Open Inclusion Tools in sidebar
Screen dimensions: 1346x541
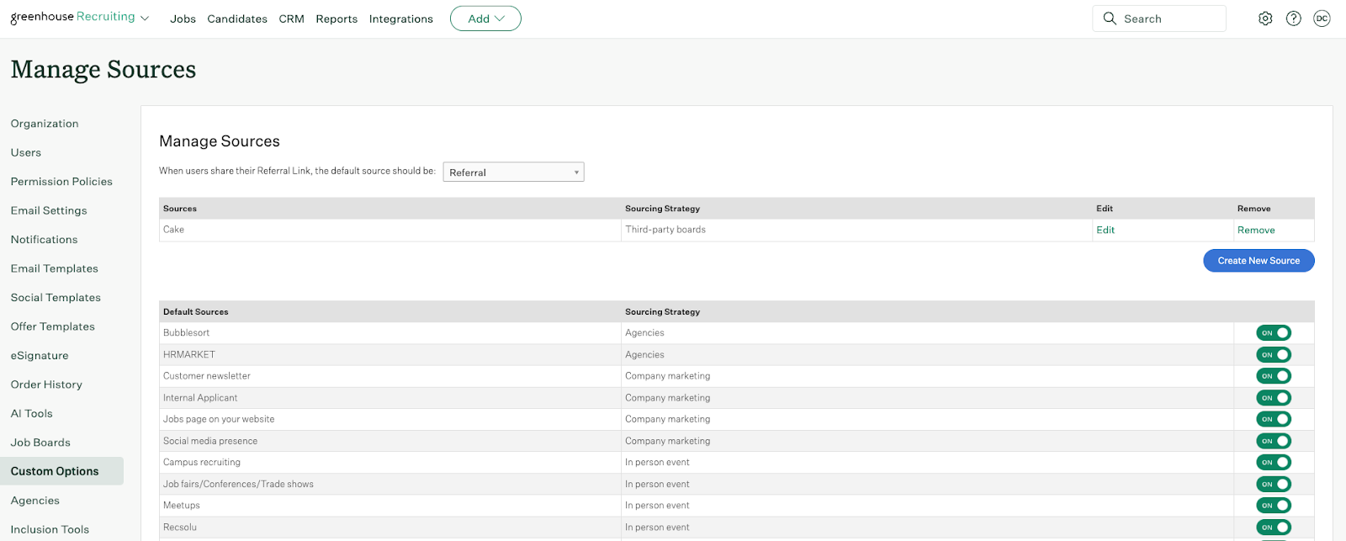tap(50, 529)
